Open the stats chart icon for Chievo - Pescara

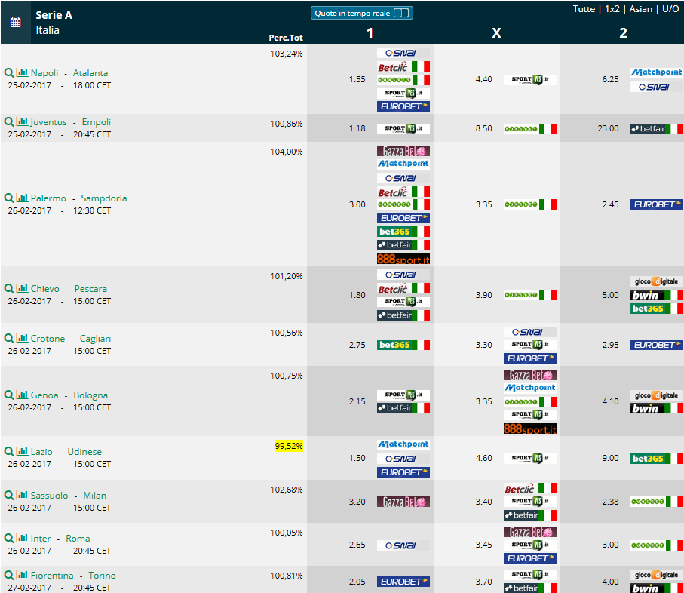[22, 288]
